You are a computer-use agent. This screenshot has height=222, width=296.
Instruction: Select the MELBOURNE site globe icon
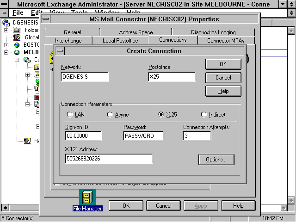coord(17,52)
